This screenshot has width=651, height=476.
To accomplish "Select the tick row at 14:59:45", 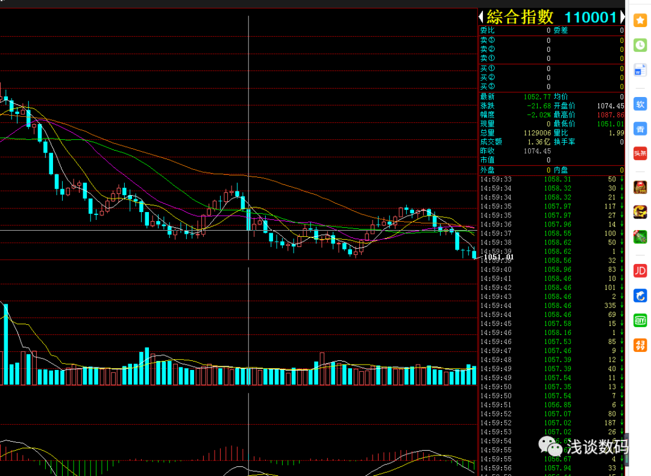I will coord(552,324).
